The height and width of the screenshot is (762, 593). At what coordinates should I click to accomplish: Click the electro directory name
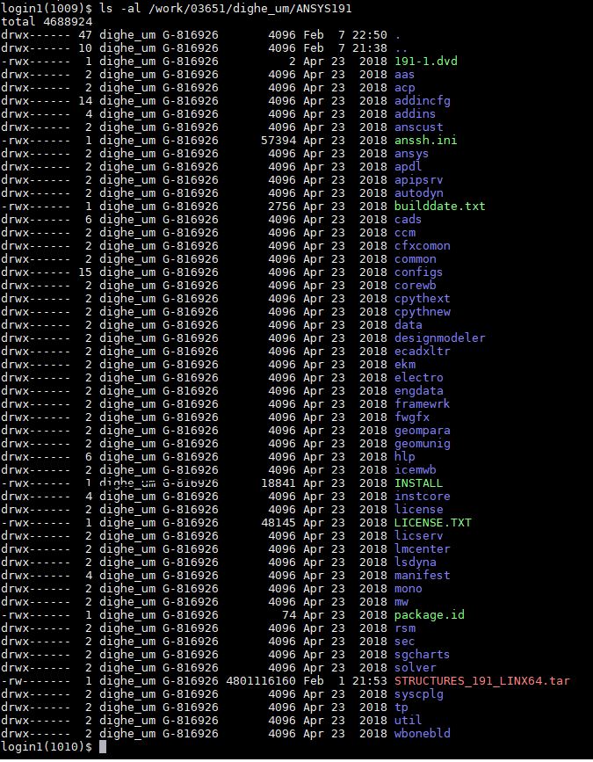pyautogui.click(x=419, y=378)
